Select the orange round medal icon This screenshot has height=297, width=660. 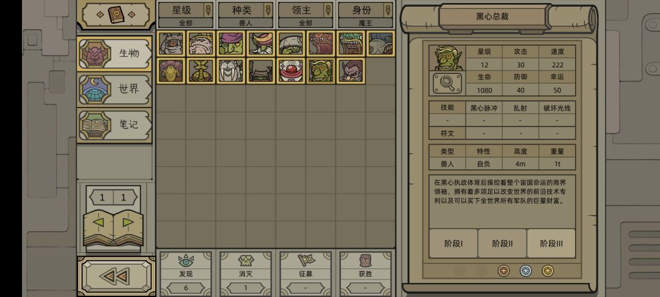(x=504, y=271)
